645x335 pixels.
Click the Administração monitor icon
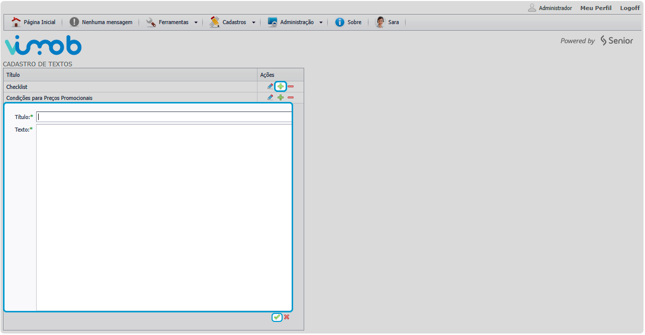point(273,22)
